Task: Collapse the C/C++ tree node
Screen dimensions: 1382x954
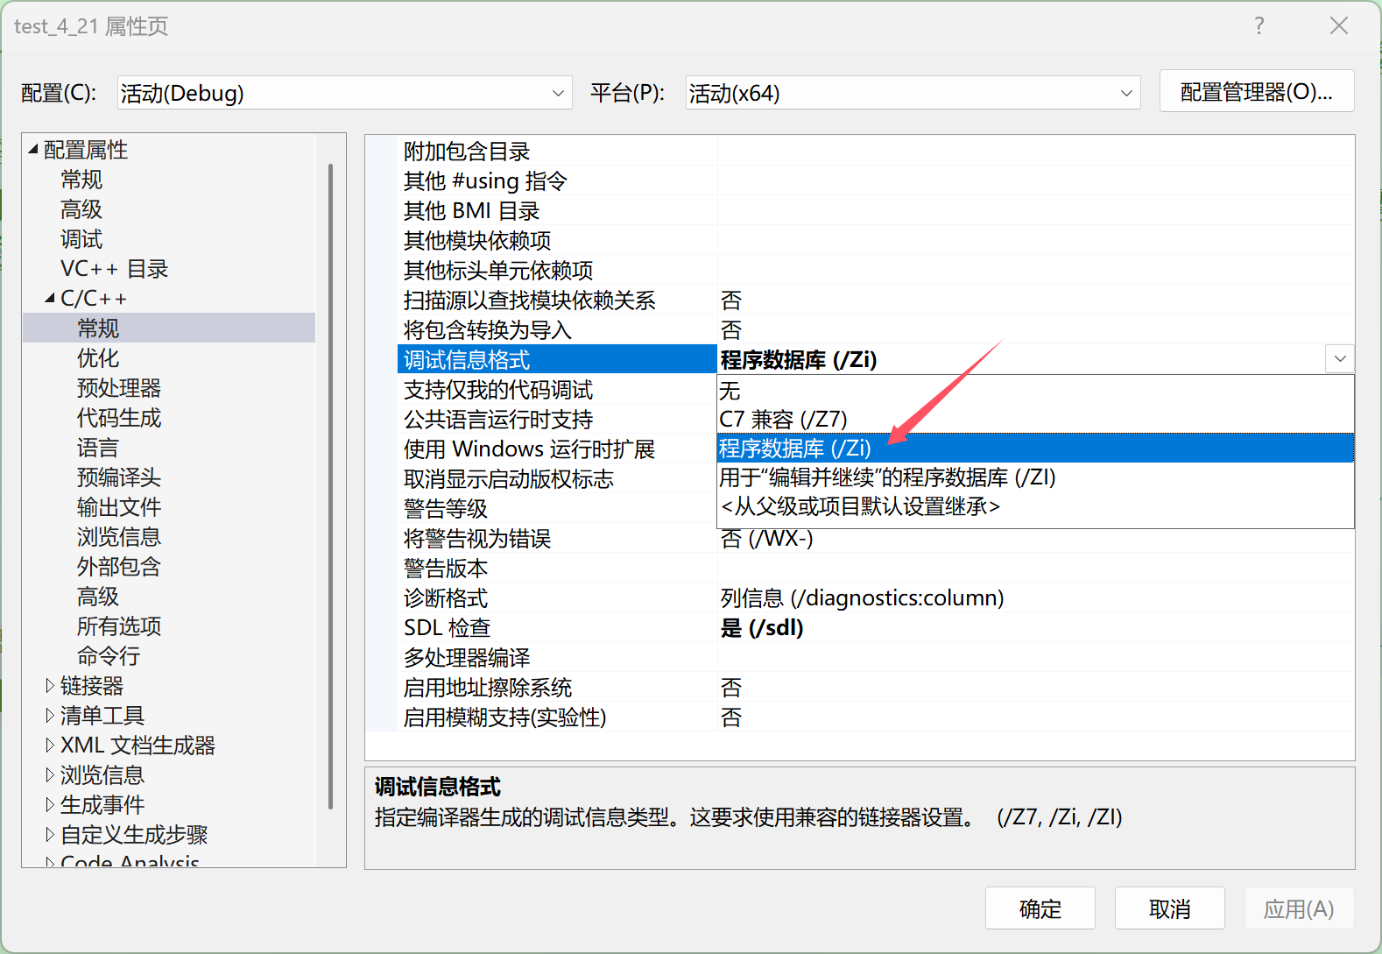Action: click(50, 299)
